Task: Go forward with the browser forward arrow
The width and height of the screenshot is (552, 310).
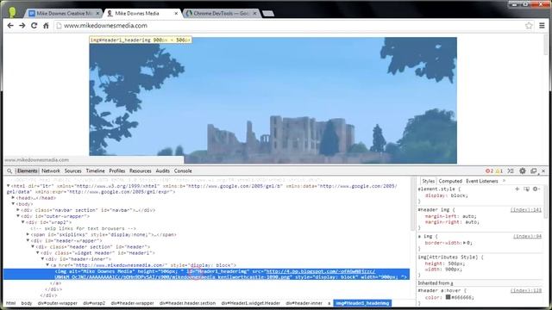Action: 22,25
